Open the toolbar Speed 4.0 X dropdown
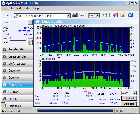 (x=98, y=16)
